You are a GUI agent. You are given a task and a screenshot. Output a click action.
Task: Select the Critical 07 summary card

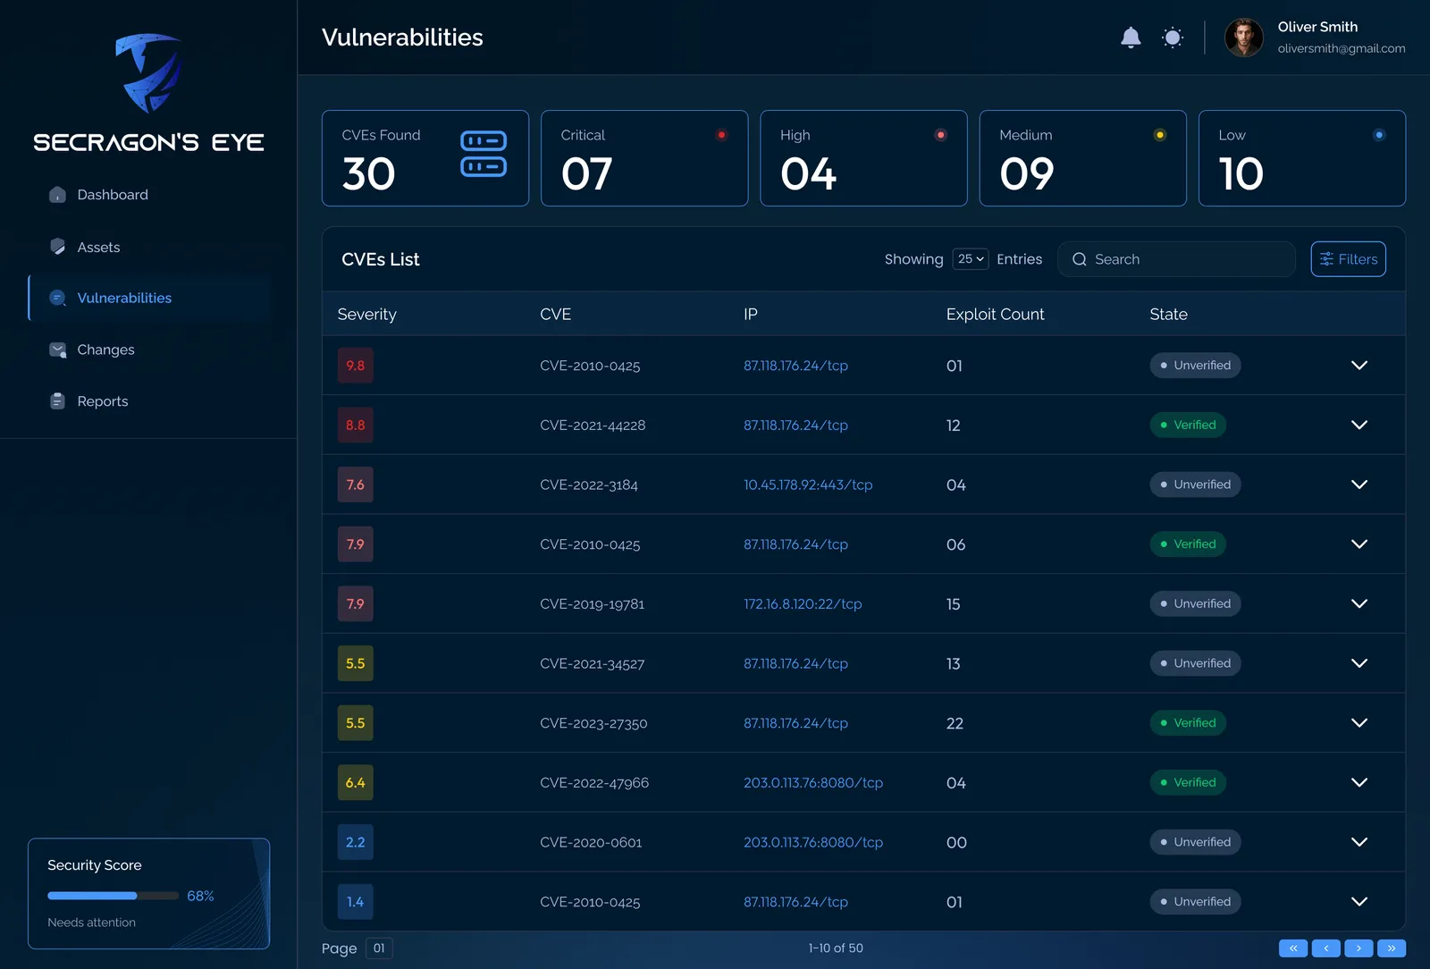click(x=644, y=158)
